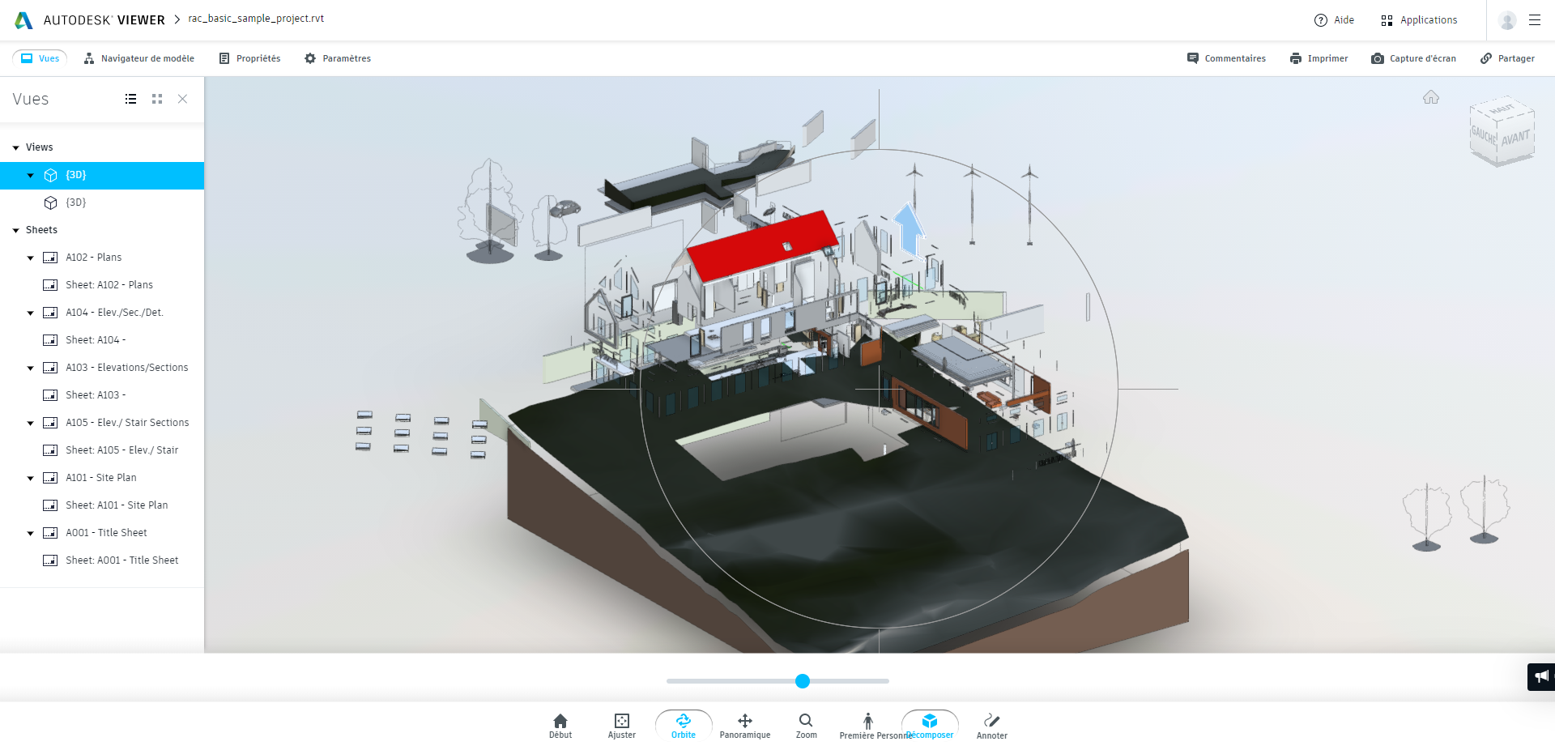This screenshot has height=750, width=1555.
Task: Click the Ajuster fit-to-view icon
Action: point(621,724)
